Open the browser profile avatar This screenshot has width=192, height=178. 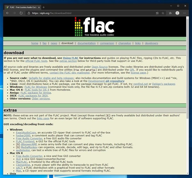pyautogui.click(x=177, y=13)
